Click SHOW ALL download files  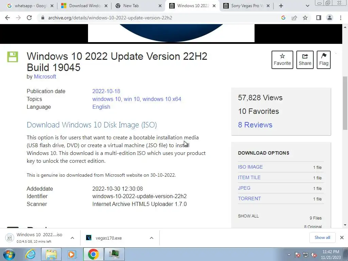248,216
